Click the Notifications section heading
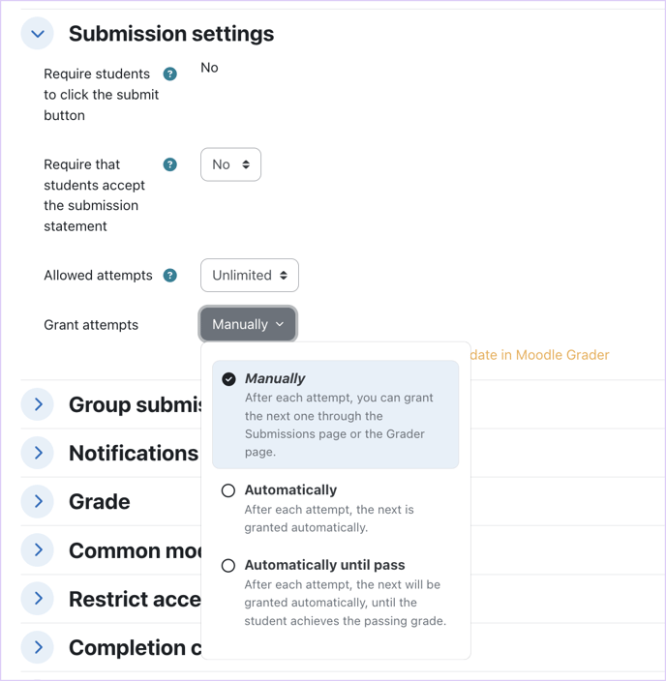The width and height of the screenshot is (666, 681). (134, 453)
